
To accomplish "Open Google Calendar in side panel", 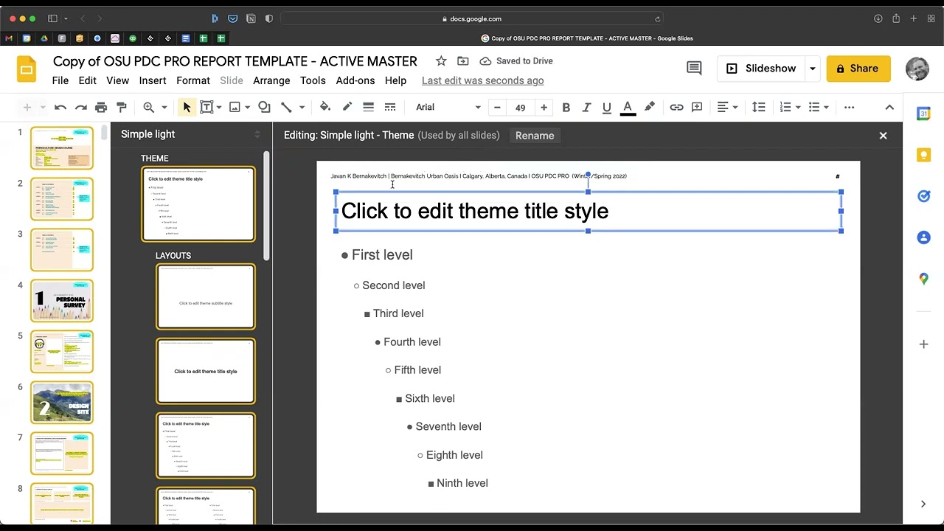I will tap(923, 114).
